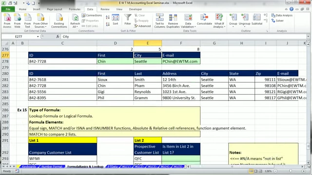Click Edit Links button
This screenshot has width=312, height=175.
pyautogui.click(x=90, y=26)
